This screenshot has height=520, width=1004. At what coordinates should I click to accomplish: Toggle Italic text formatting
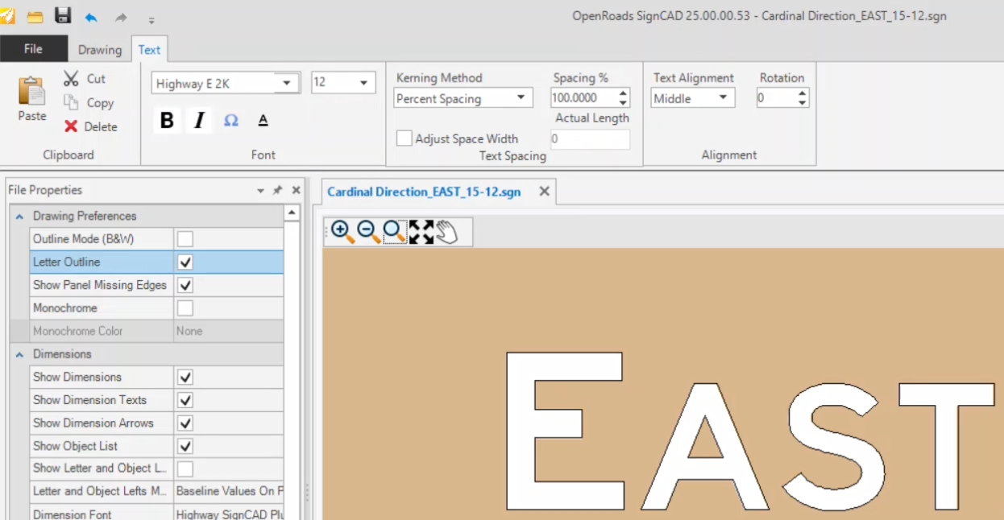[198, 121]
